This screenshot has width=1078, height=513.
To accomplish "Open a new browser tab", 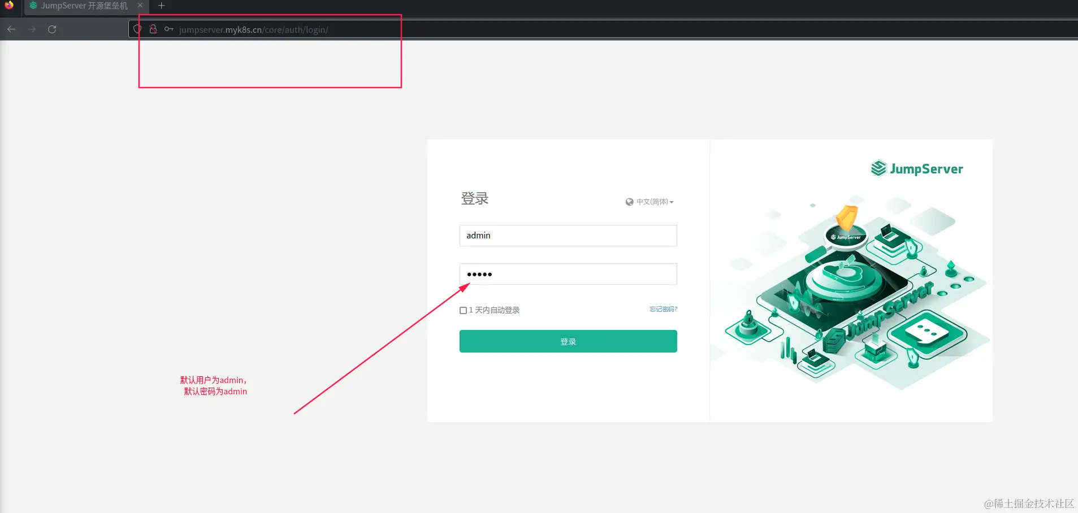I will click(162, 6).
